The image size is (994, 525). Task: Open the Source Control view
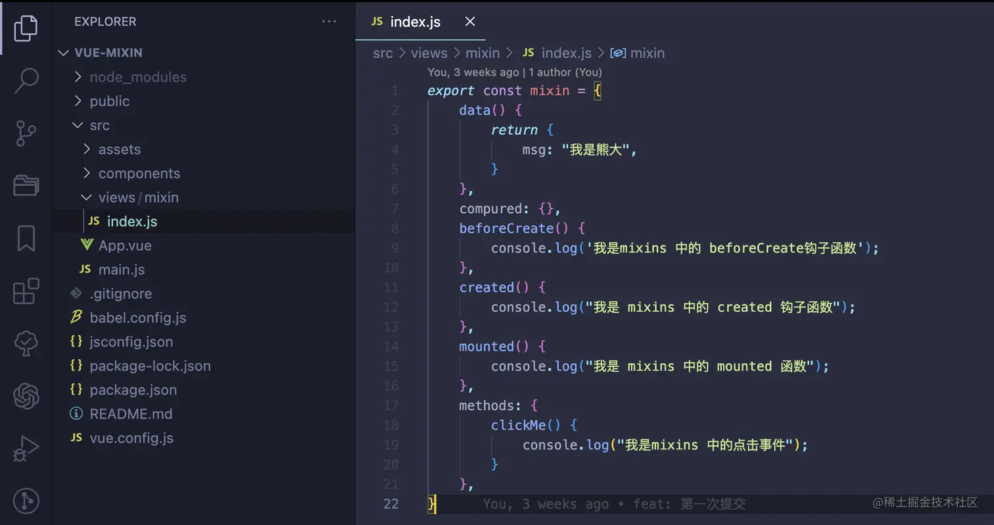click(25, 133)
